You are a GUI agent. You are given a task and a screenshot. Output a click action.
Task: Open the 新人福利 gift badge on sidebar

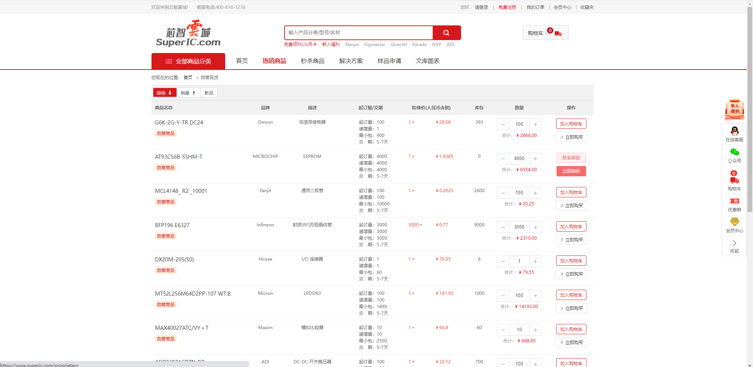pyautogui.click(x=735, y=110)
